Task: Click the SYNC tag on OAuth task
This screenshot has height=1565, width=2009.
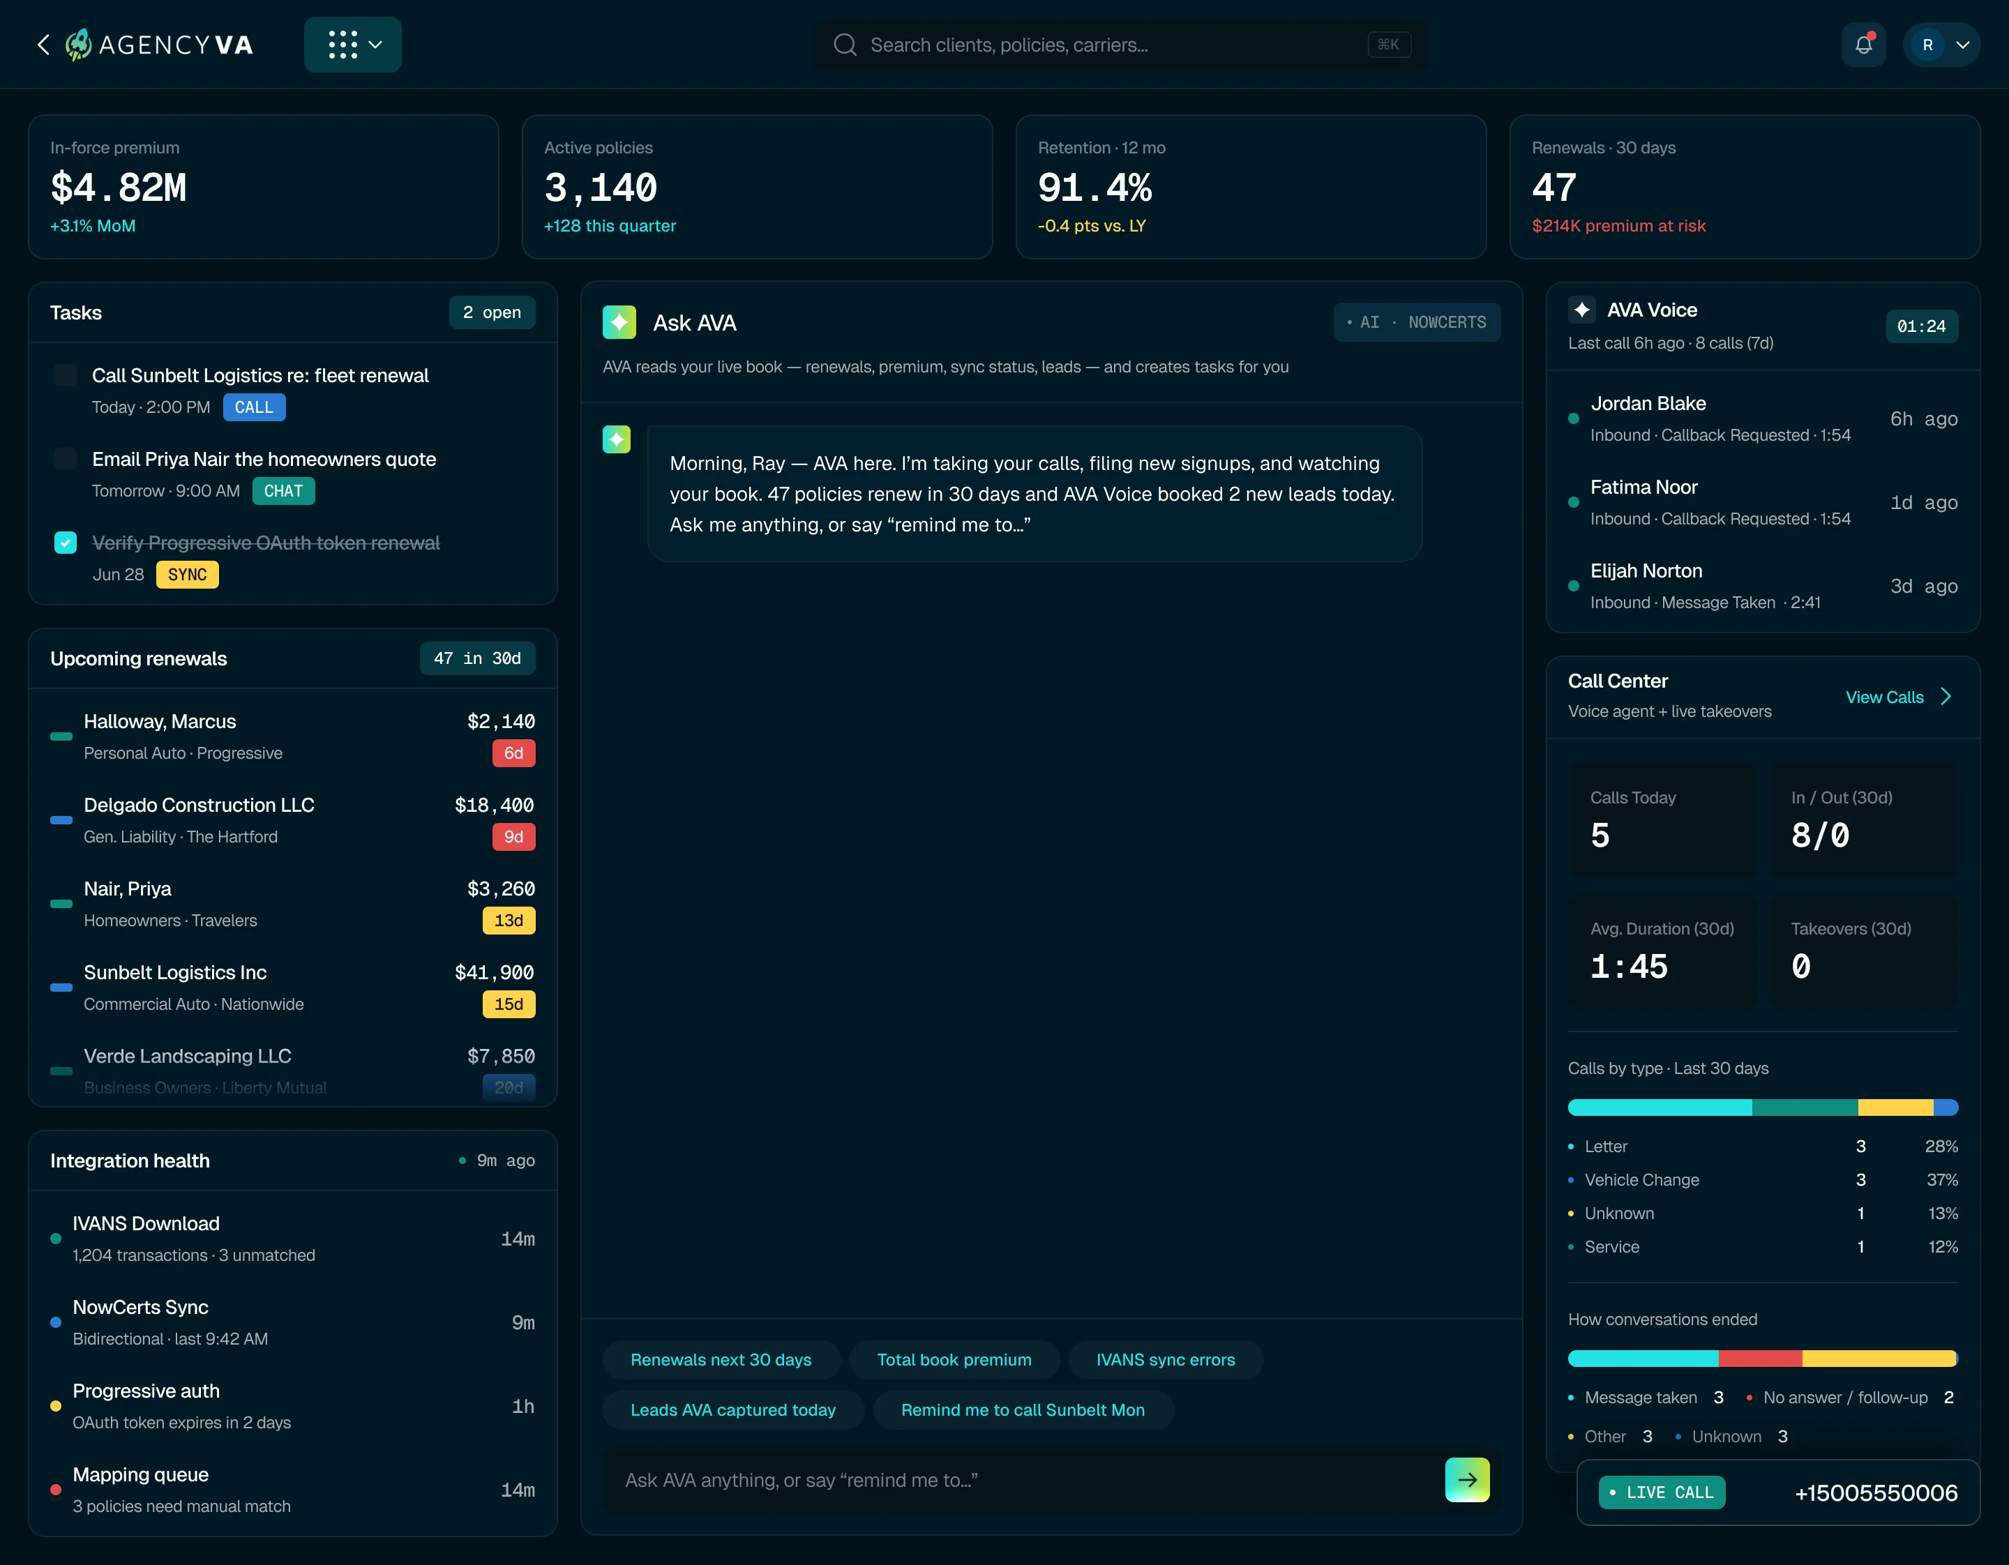Action: 188,575
